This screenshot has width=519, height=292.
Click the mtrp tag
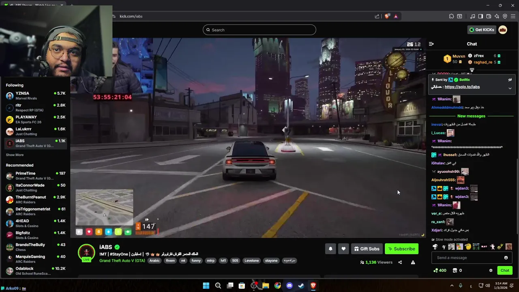click(x=210, y=260)
